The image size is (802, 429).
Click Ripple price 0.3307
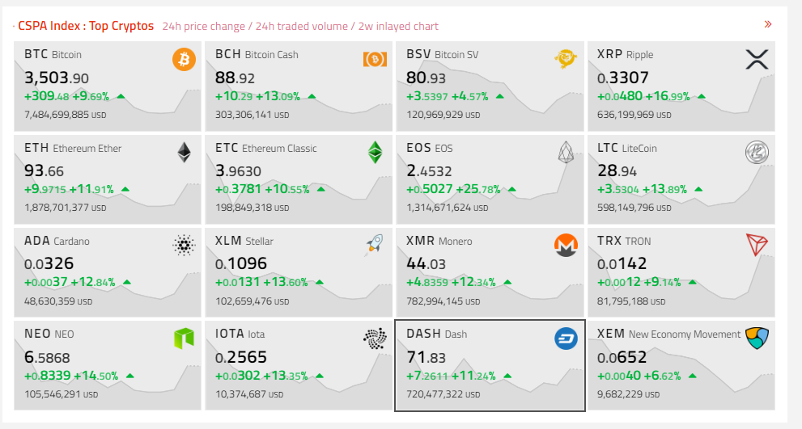[623, 78]
